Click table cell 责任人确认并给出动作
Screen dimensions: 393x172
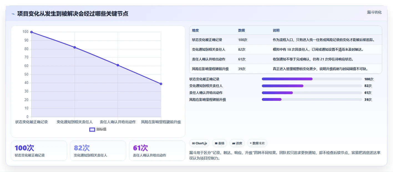click(x=209, y=59)
